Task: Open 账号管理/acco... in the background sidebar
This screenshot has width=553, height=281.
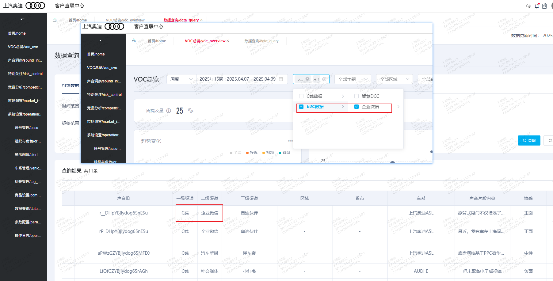Action: [23, 128]
